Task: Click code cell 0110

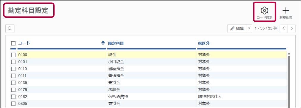Action: (62, 69)
